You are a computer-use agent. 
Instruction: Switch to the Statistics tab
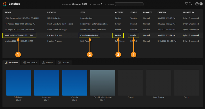[x=30, y=62]
